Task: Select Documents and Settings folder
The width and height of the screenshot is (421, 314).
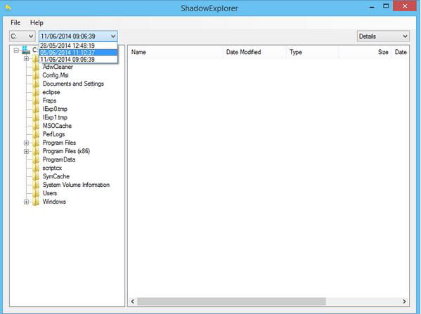Action: point(73,84)
